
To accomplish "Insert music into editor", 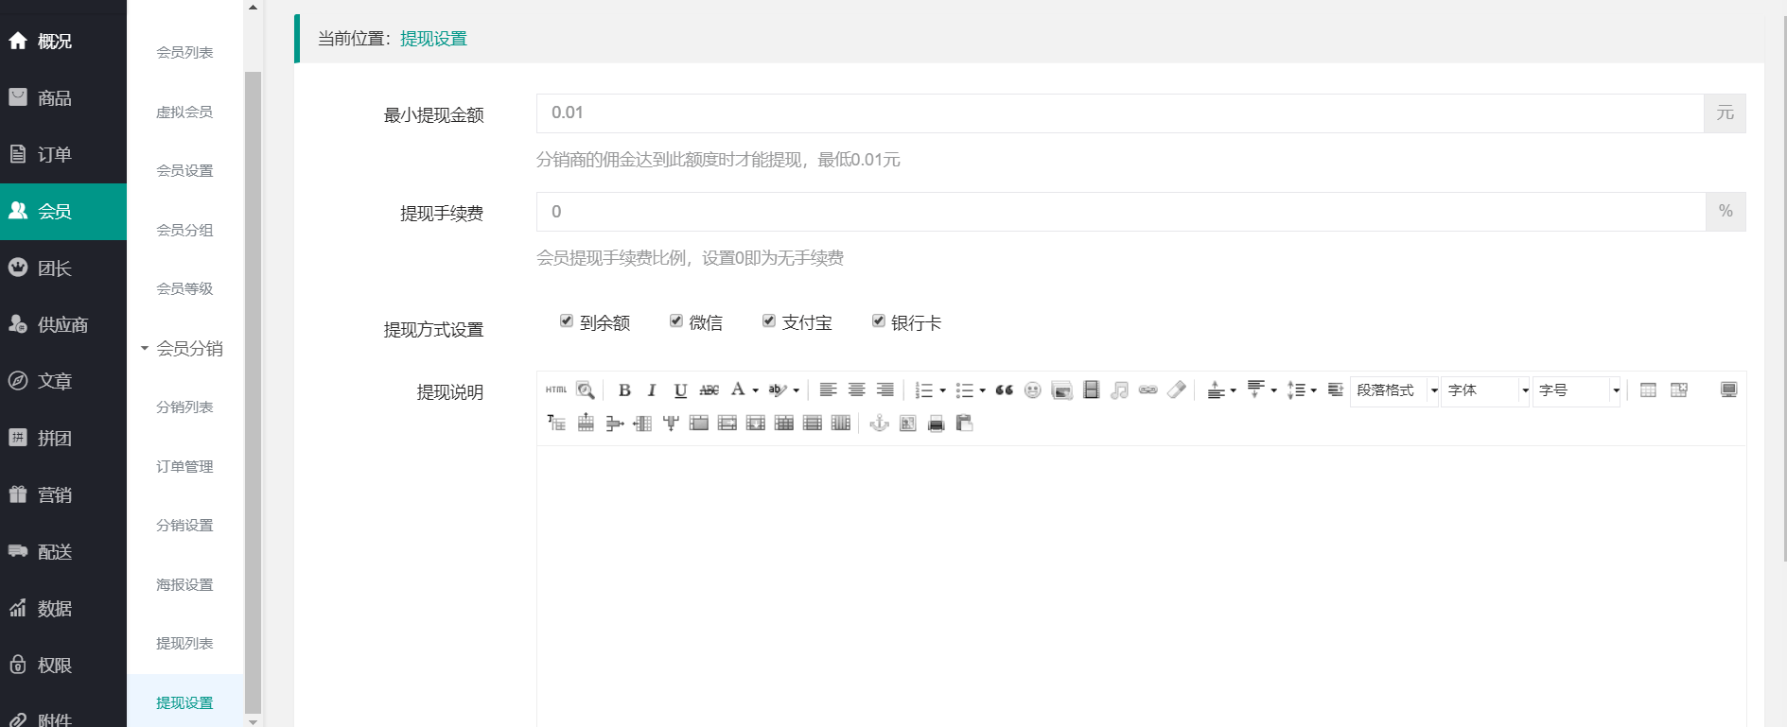I will [1119, 389].
